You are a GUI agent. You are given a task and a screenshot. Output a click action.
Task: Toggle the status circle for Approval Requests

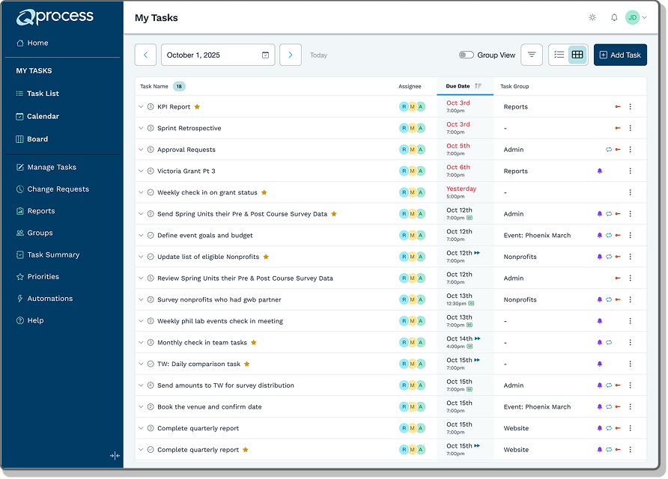coord(151,150)
